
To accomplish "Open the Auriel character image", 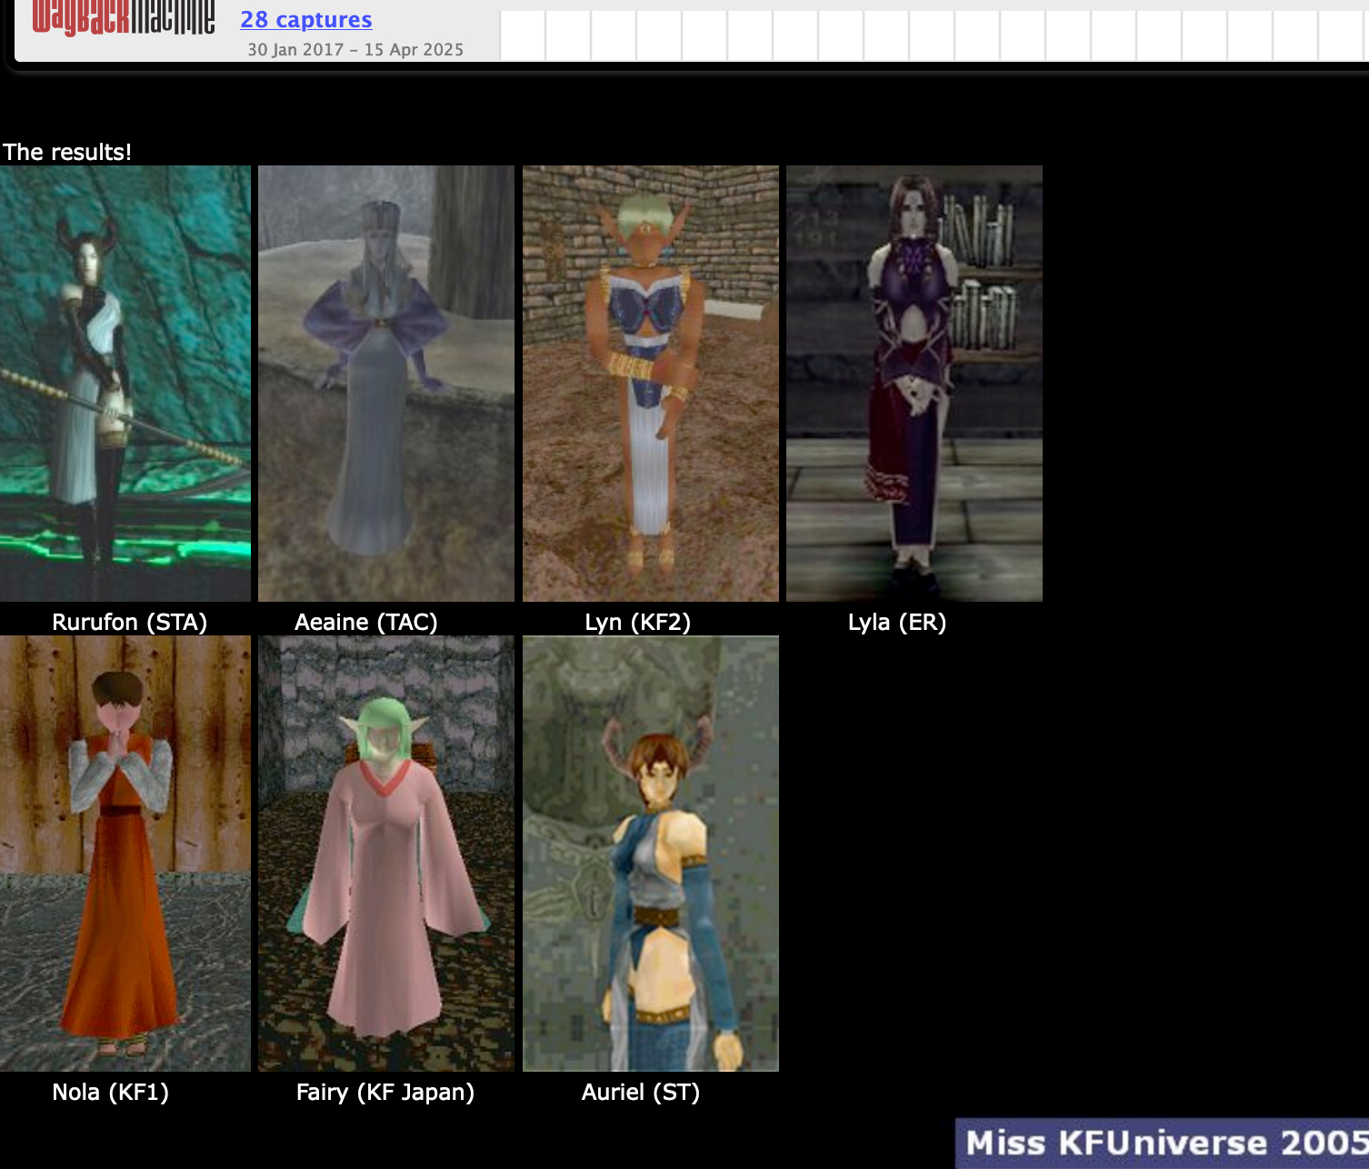I will (x=651, y=853).
